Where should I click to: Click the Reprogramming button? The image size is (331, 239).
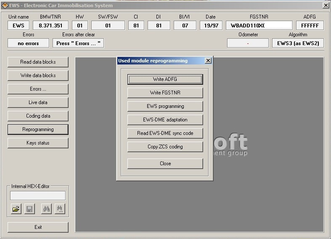[38, 129]
